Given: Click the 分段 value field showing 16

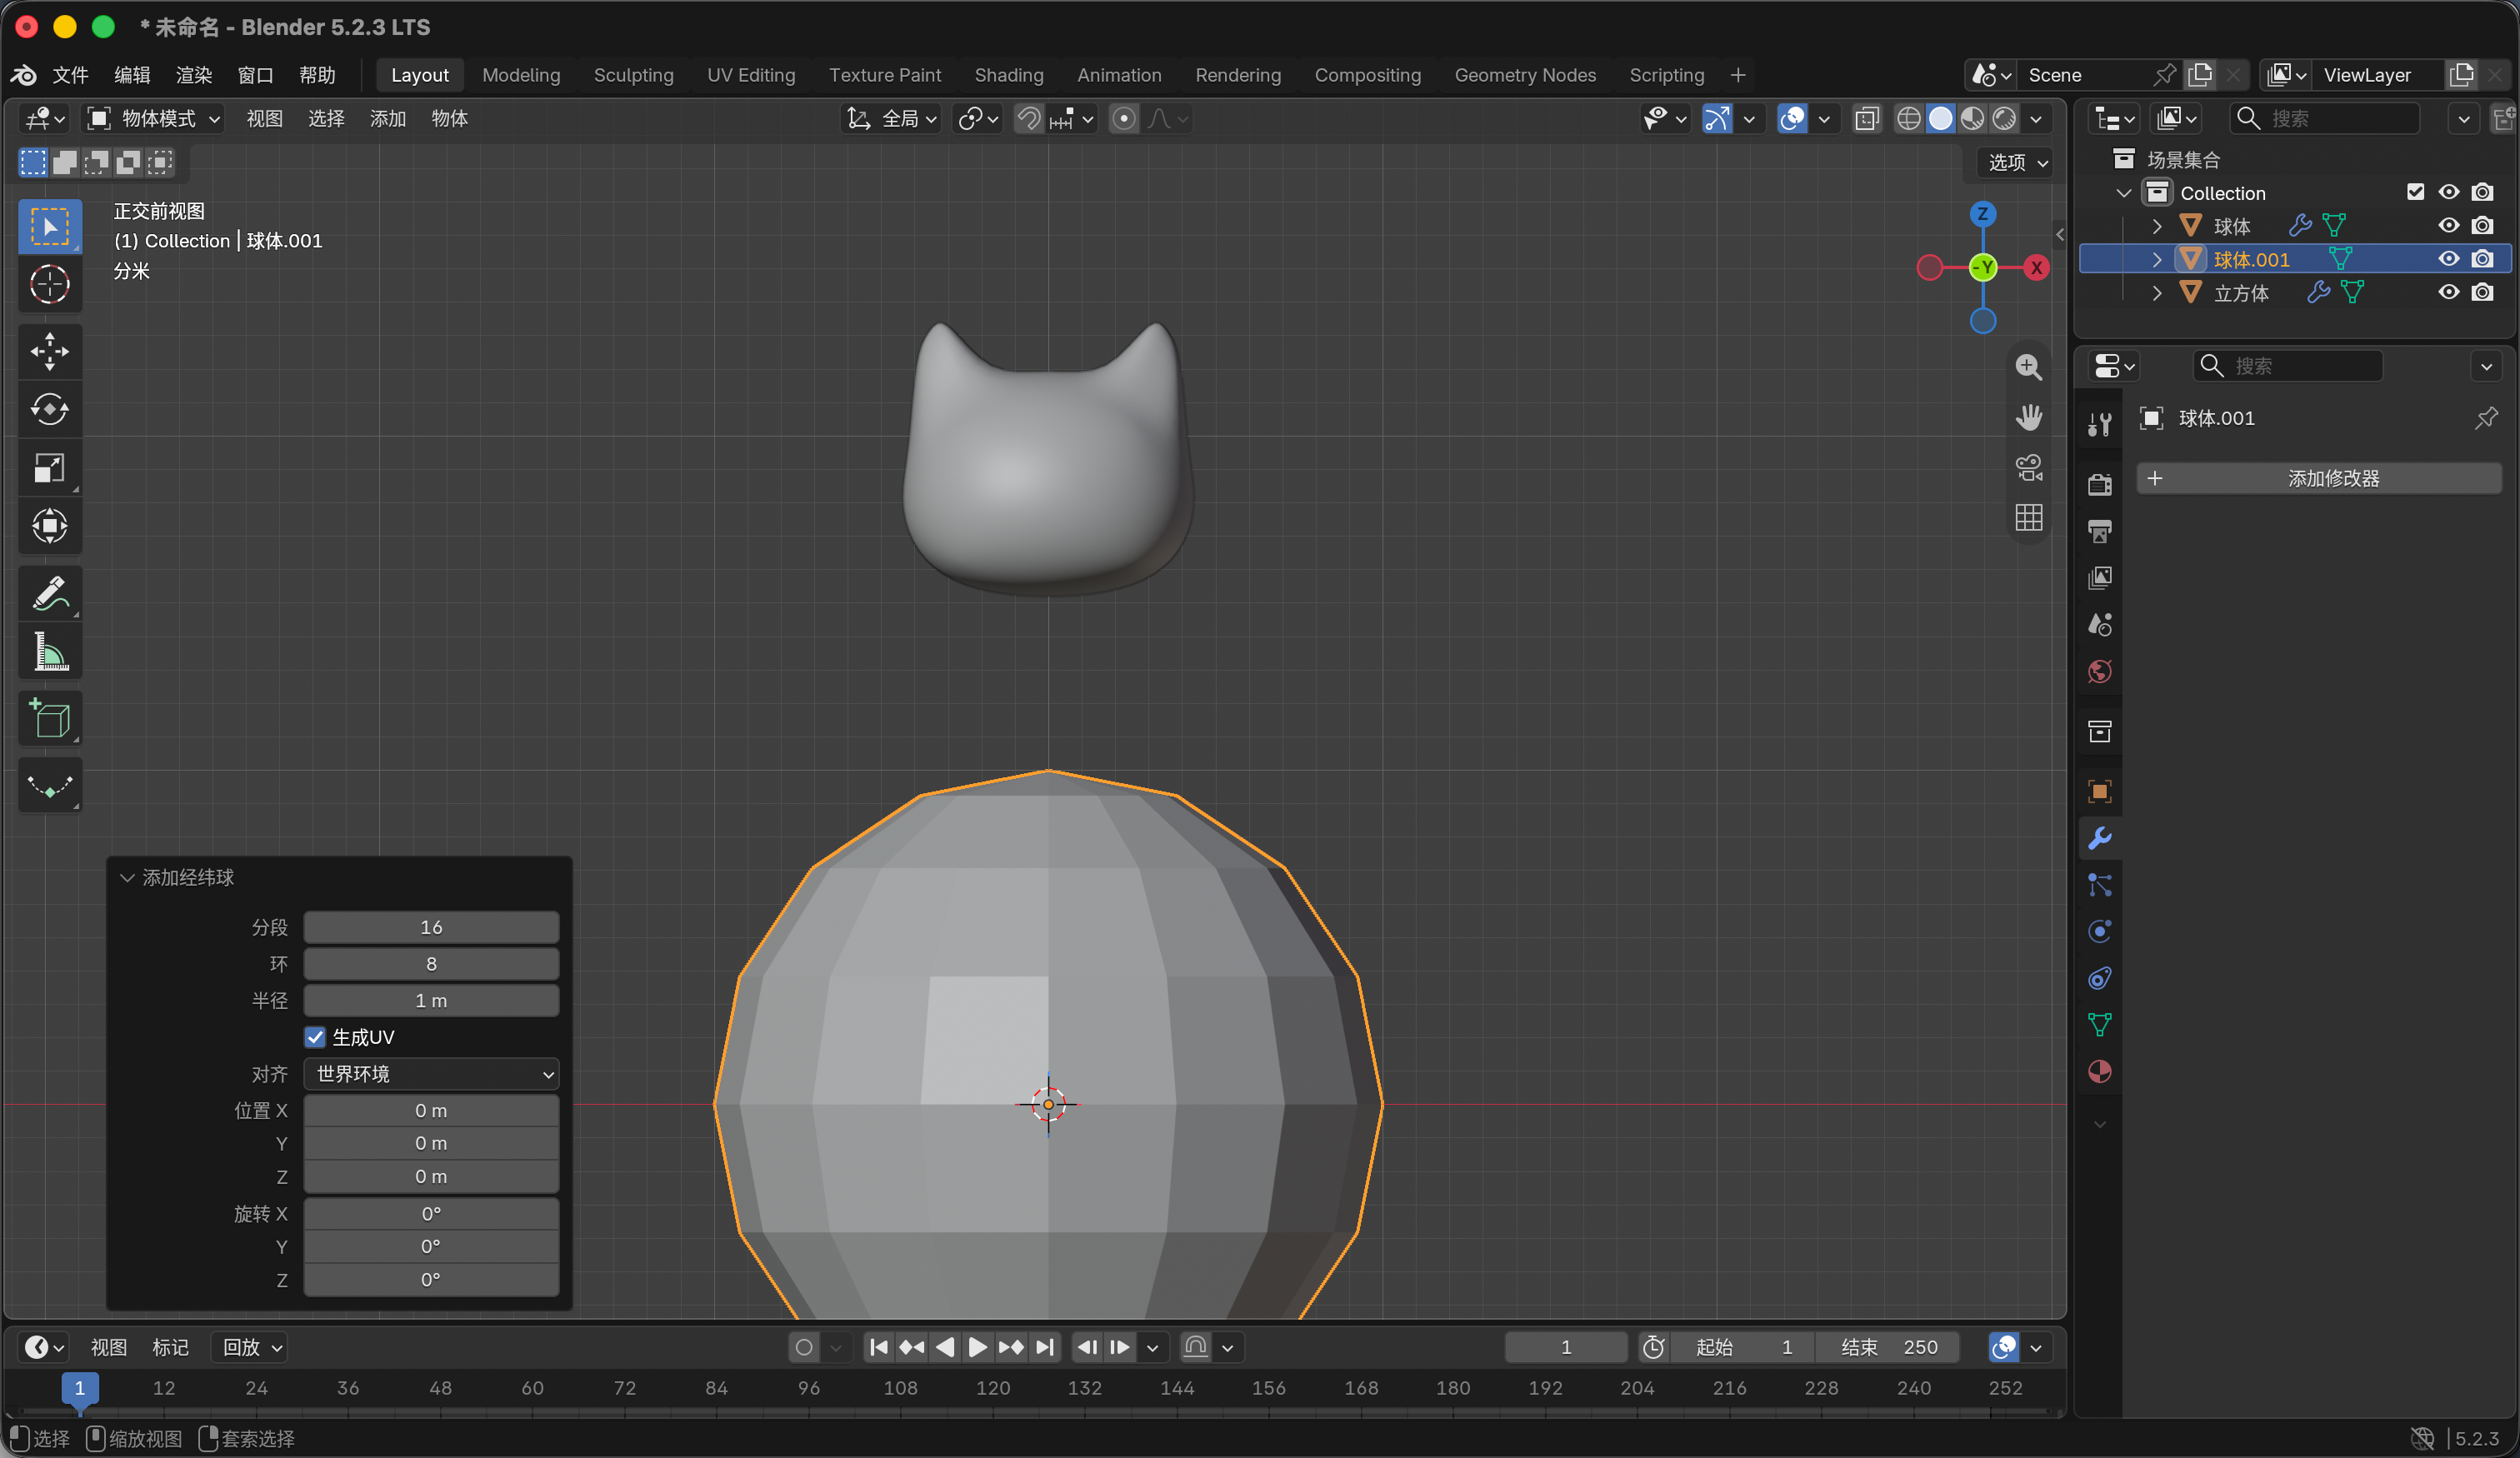Looking at the screenshot, I should [431, 927].
